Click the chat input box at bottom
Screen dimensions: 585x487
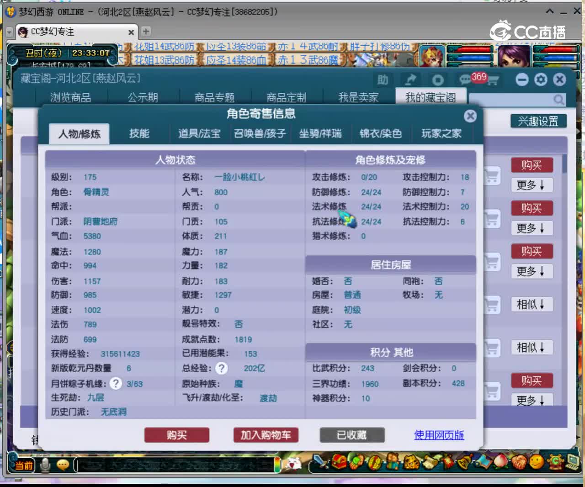pyautogui.click(x=175, y=465)
